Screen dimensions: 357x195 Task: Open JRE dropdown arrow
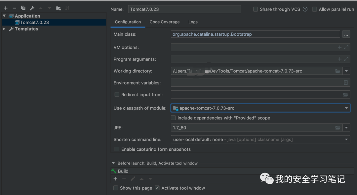[x=346, y=128]
